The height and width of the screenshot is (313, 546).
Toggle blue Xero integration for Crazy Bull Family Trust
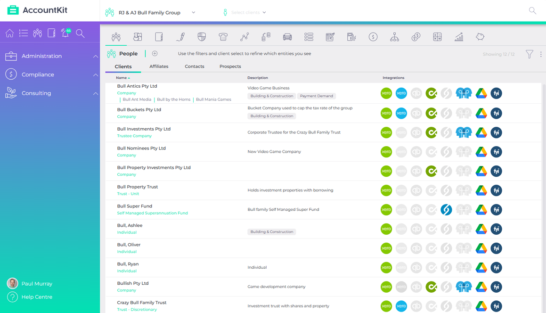tap(401, 306)
